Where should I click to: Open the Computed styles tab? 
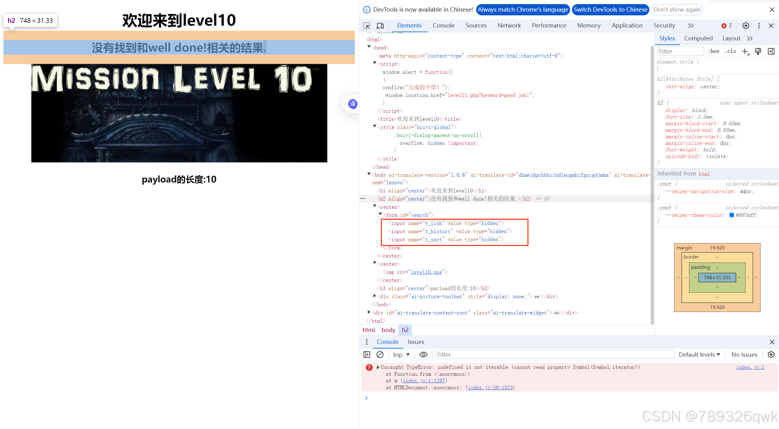tap(698, 38)
